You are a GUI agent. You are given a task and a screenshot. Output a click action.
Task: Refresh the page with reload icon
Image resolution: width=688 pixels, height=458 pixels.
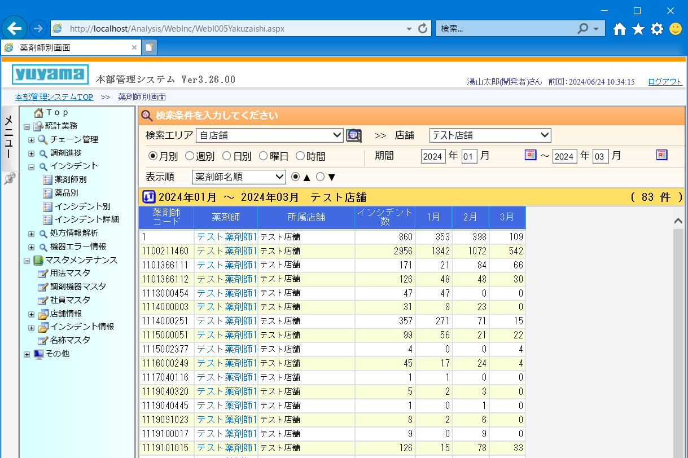click(x=423, y=28)
